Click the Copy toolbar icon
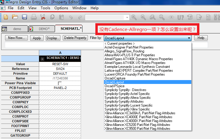The image size is (220, 139). tap(52, 17)
